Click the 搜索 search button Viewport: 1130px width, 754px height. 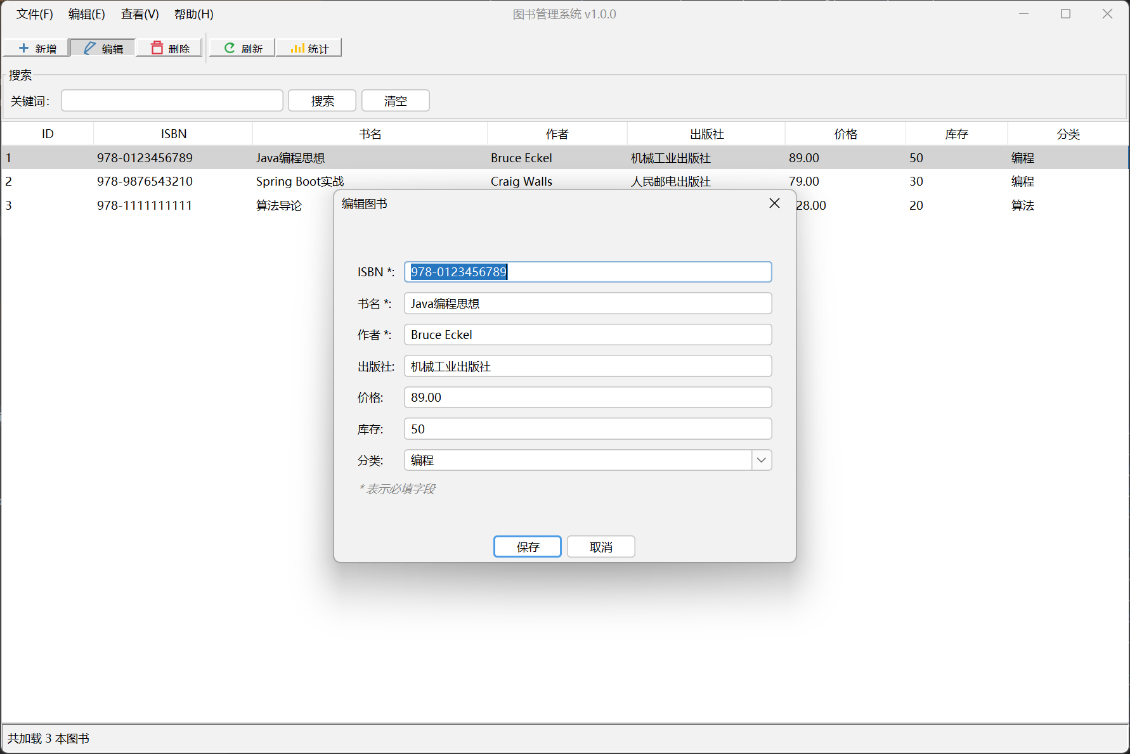[322, 101]
